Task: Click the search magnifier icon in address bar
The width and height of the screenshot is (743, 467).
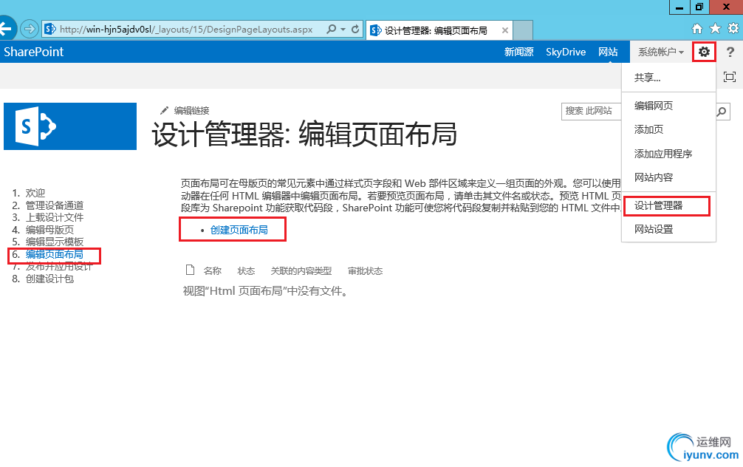Action: pyautogui.click(x=332, y=30)
